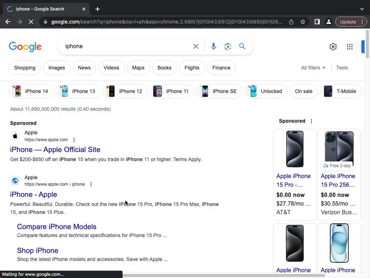
Task: Click the magnifier search button
Action: 242,46
